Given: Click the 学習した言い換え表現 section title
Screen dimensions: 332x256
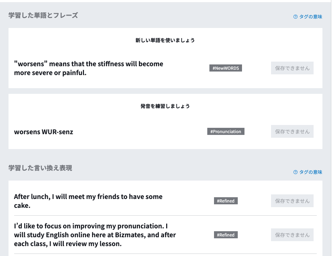Looking at the screenshot, I should [40, 168].
